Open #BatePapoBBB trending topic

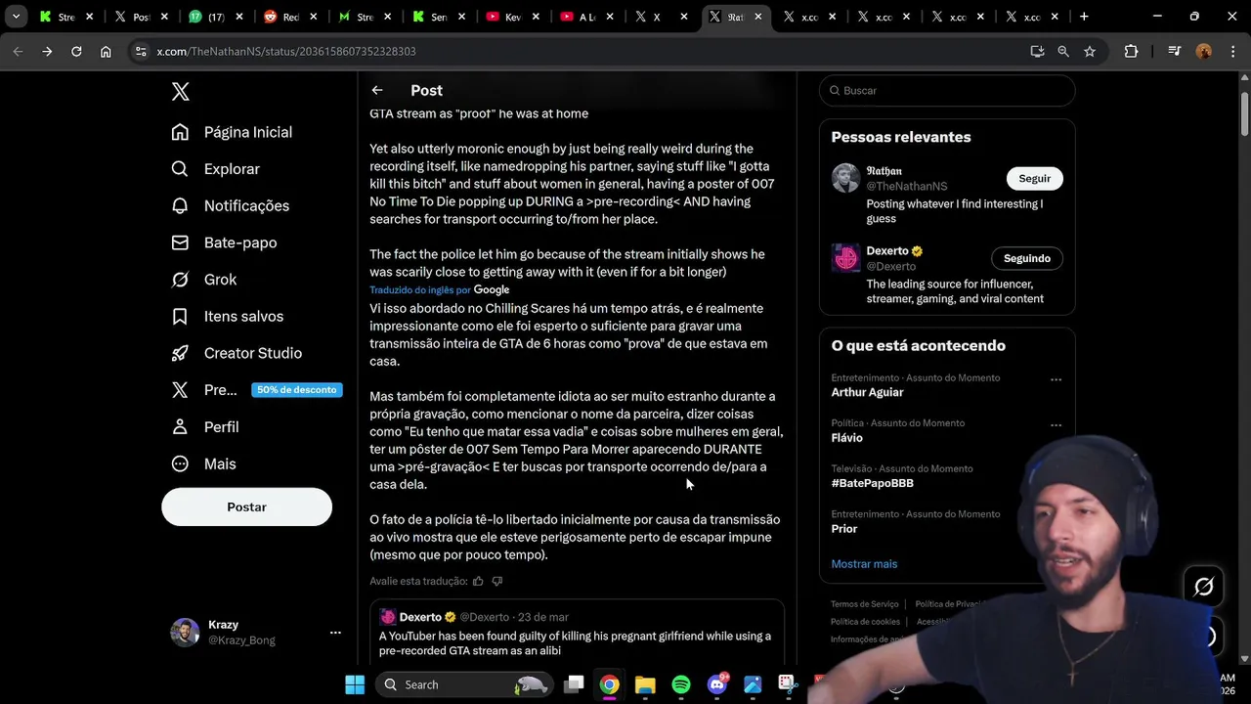pos(872,483)
